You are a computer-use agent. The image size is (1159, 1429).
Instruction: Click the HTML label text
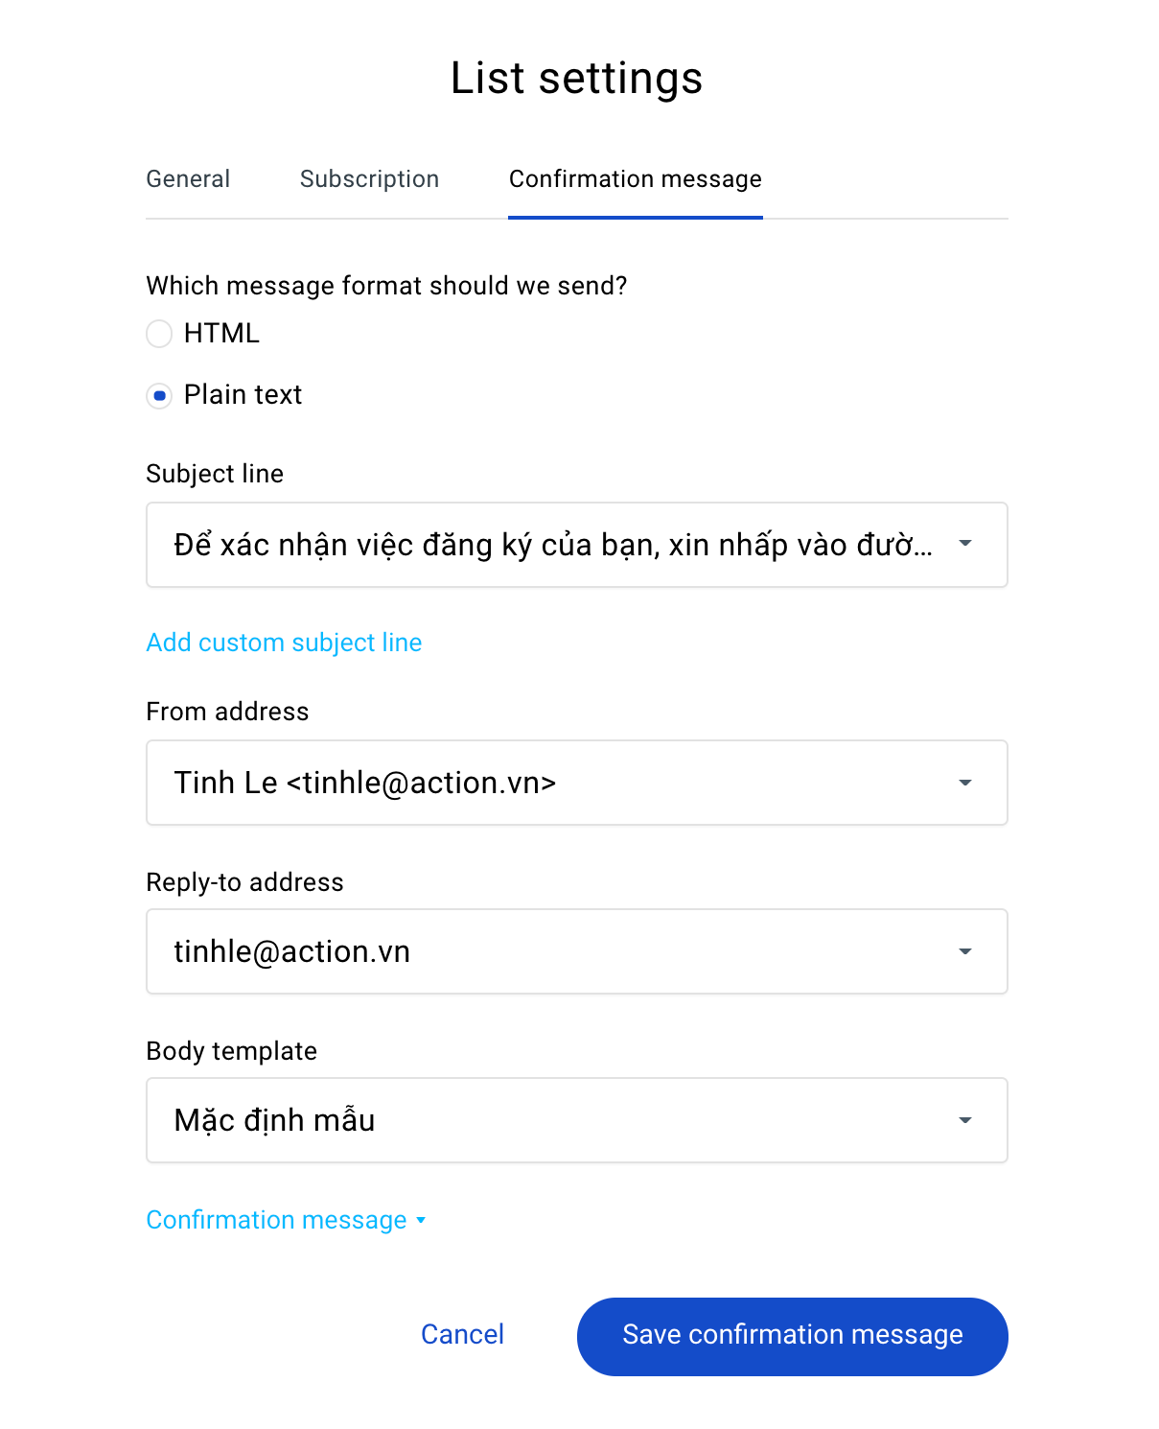point(221,334)
